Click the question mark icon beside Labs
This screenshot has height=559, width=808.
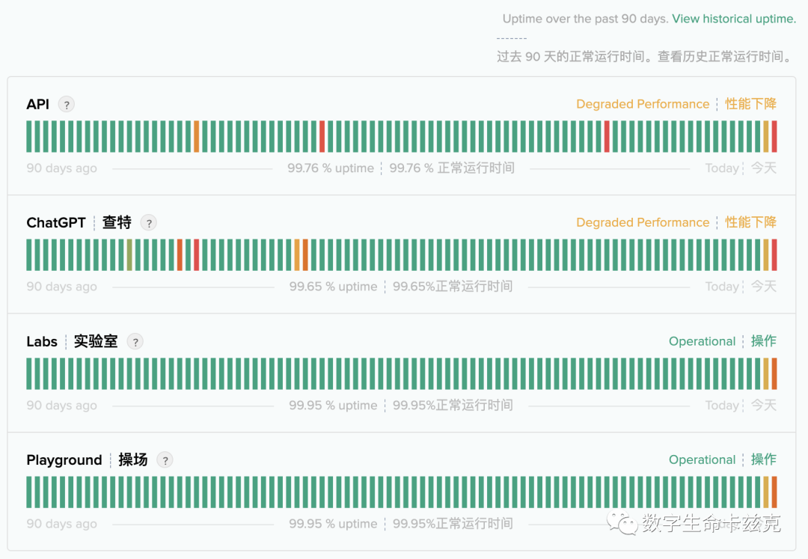click(135, 341)
